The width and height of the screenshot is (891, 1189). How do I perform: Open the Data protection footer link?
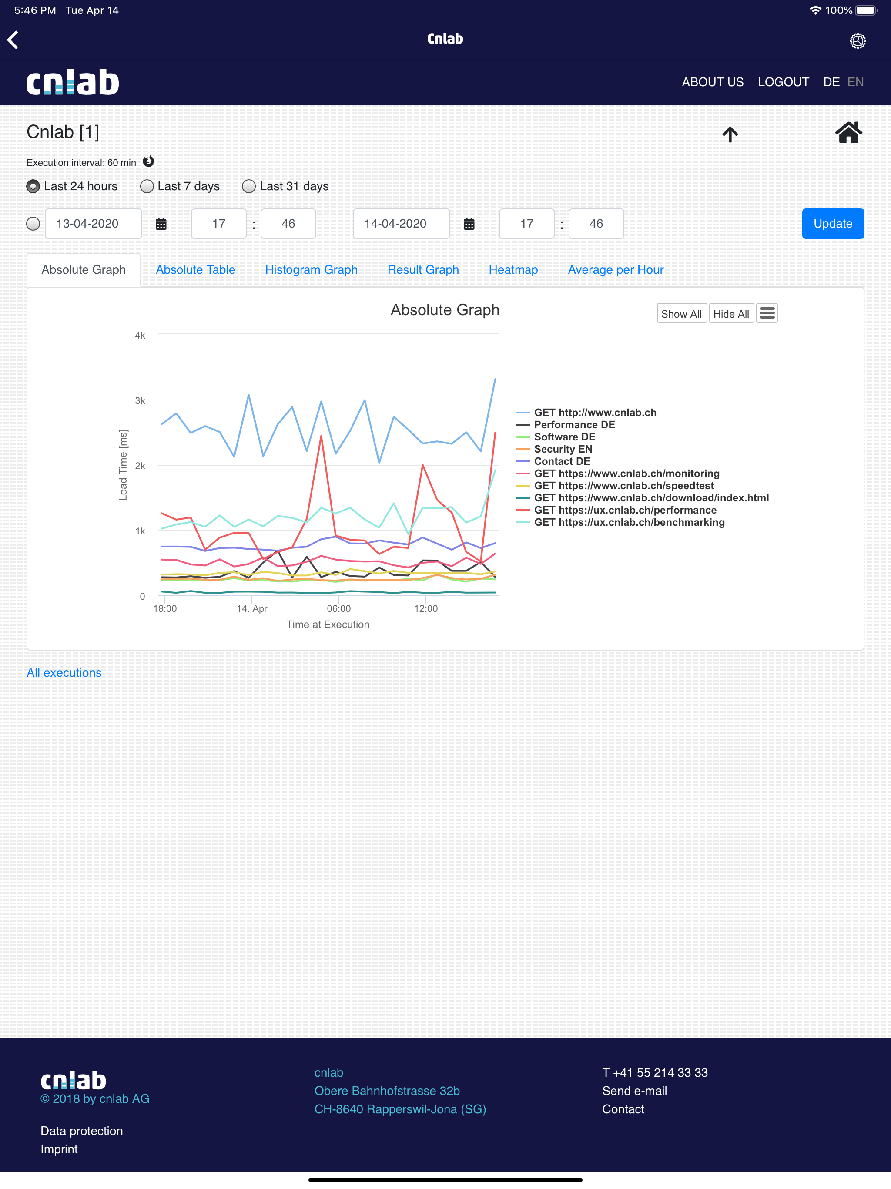click(82, 1131)
